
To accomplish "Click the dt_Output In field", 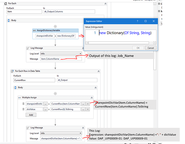I will [77, 80].
